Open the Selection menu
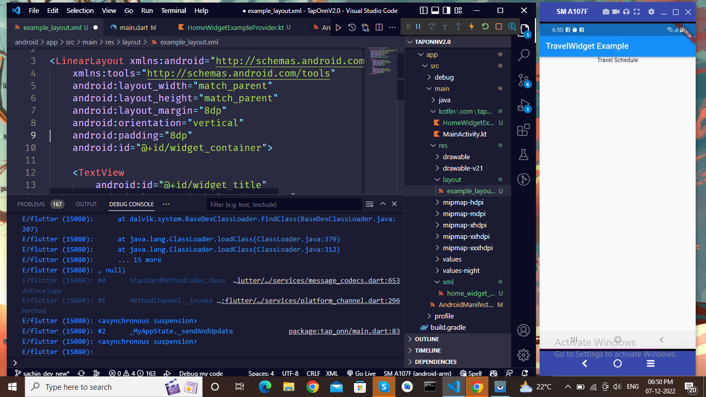 point(80,10)
